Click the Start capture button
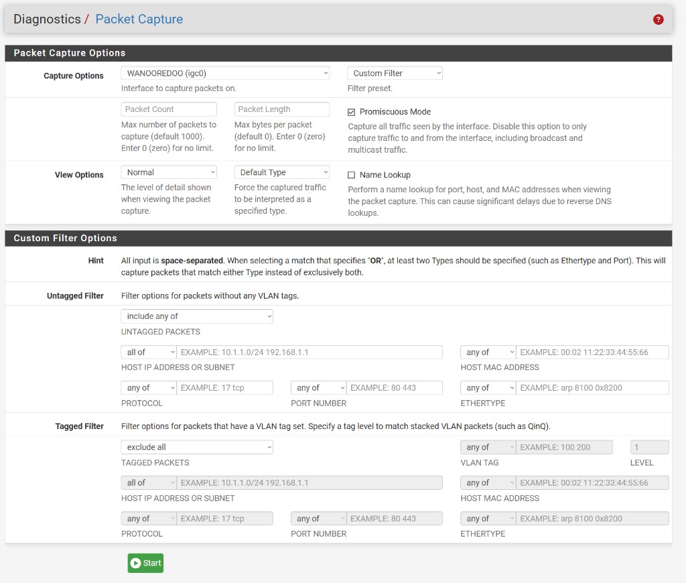This screenshot has height=583, width=686. point(145,563)
